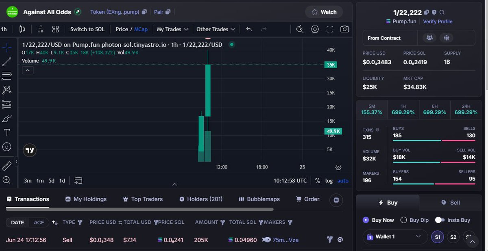Open the emoji icons tool
The image size is (488, 251).
pyautogui.click(x=7, y=147)
